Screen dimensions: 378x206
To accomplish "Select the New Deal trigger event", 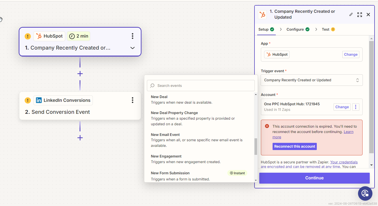I will coord(199,99).
